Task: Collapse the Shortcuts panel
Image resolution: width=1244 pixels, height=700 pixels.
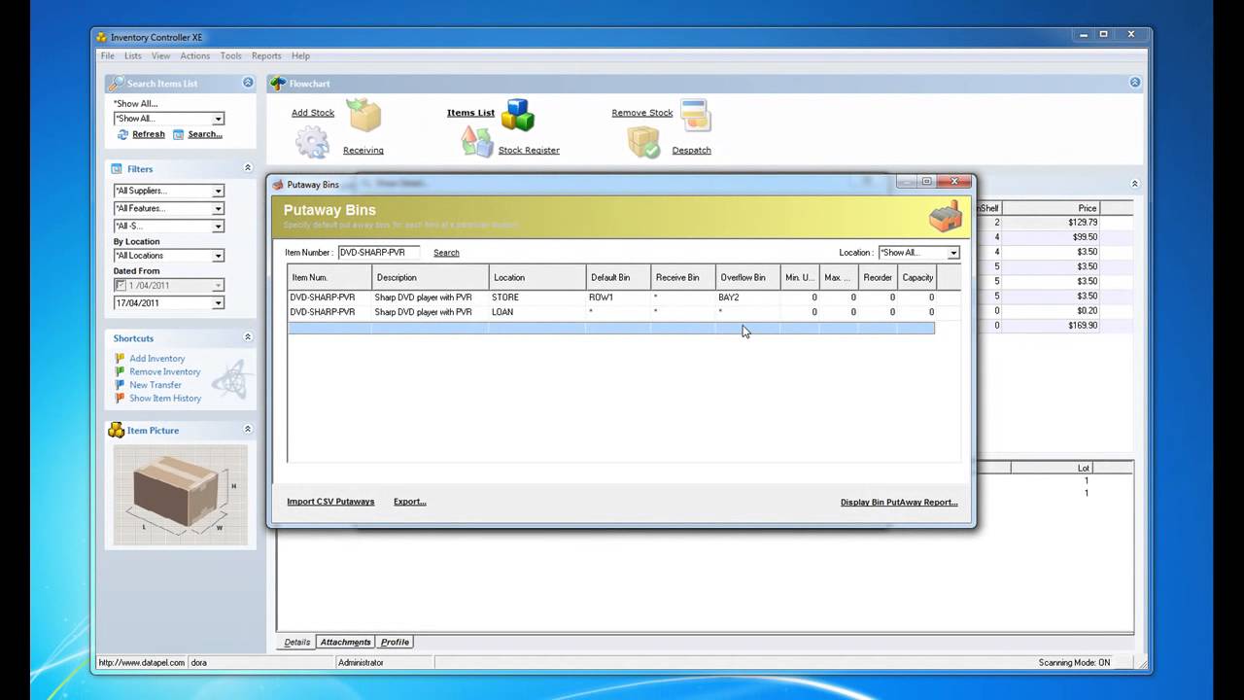Action: (x=248, y=337)
